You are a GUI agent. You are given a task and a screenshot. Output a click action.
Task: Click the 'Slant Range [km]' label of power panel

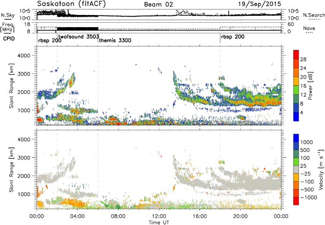click(x=11, y=86)
